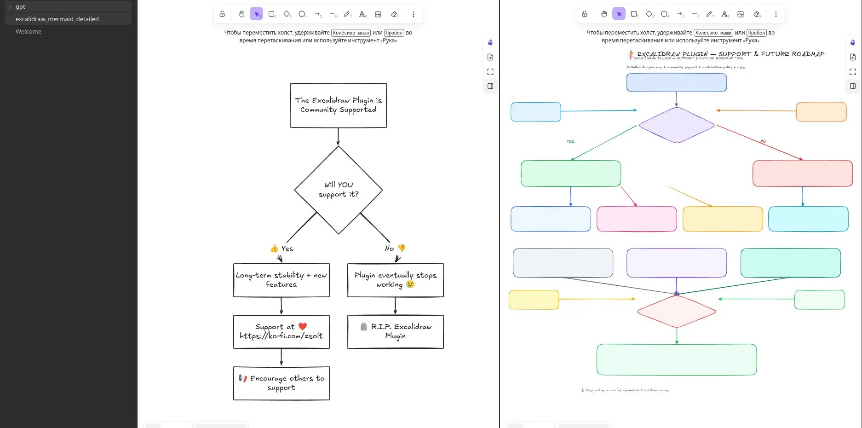The width and height of the screenshot is (862, 428).
Task: Toggle fullscreen mode for the black-and-white flowchart canvas
Action: [490, 72]
